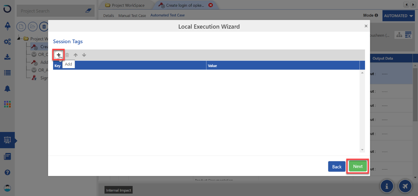Go Back in the wizard
Image resolution: width=418 pixels, height=196 pixels.
click(337, 167)
